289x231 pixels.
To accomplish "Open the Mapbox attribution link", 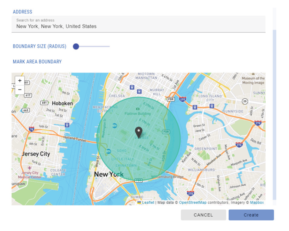I will point(257,203).
